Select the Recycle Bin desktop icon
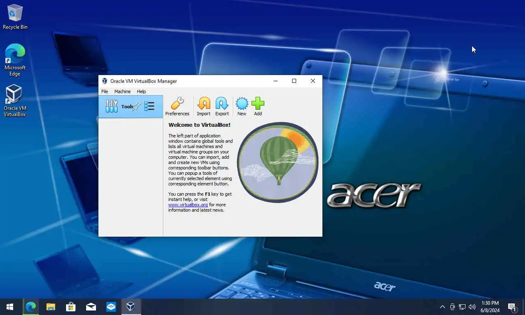The width and height of the screenshot is (525, 315). tap(15, 17)
